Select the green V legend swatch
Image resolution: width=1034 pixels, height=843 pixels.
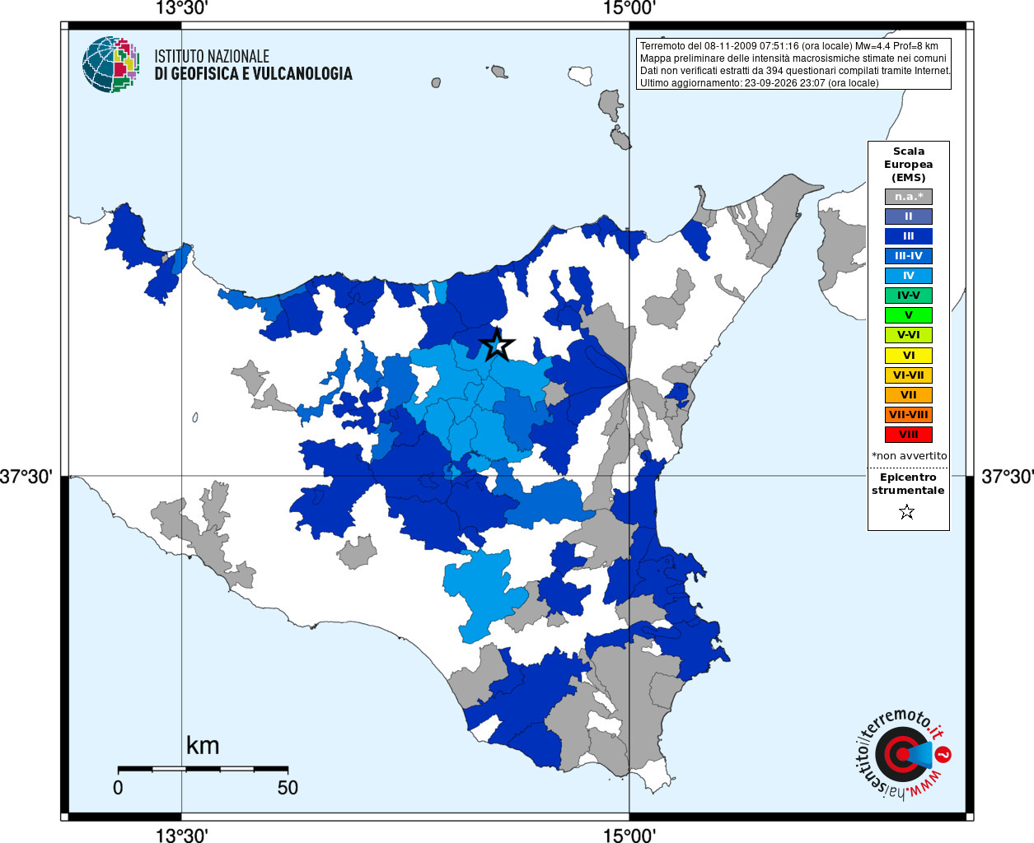point(909,315)
